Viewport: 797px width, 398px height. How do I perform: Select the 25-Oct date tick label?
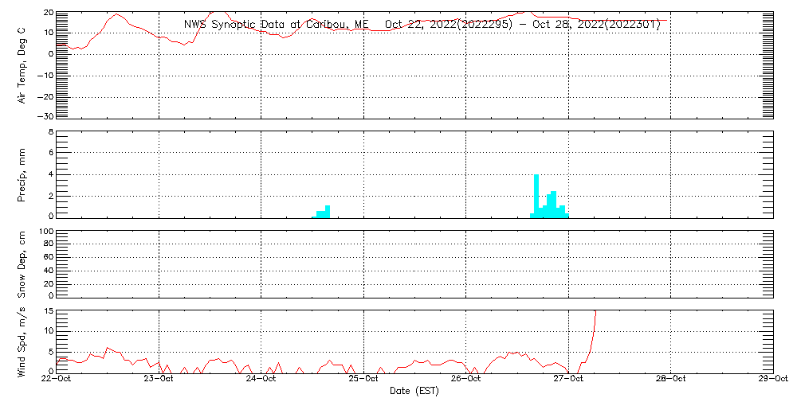[363, 380]
